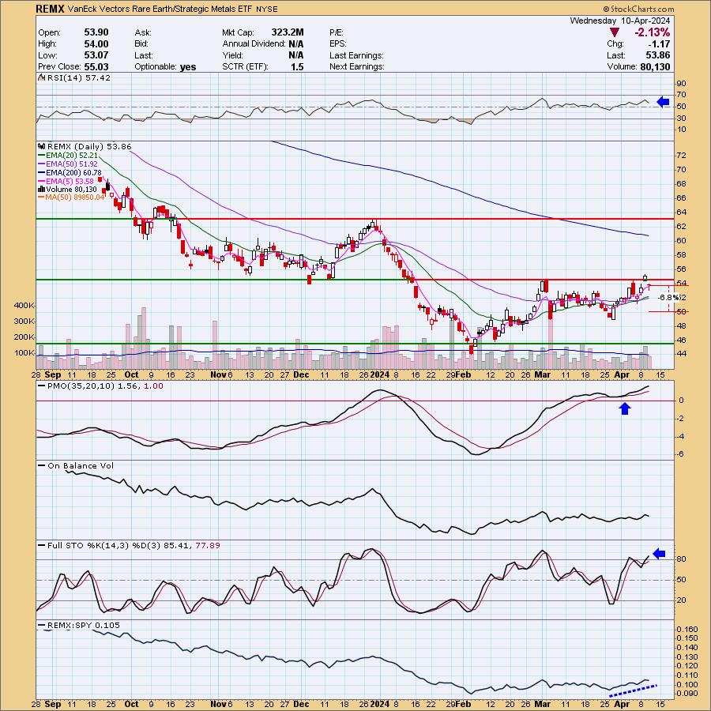711x711 pixels.
Task: Click the red down-triangle change indicator
Action: click(x=615, y=32)
